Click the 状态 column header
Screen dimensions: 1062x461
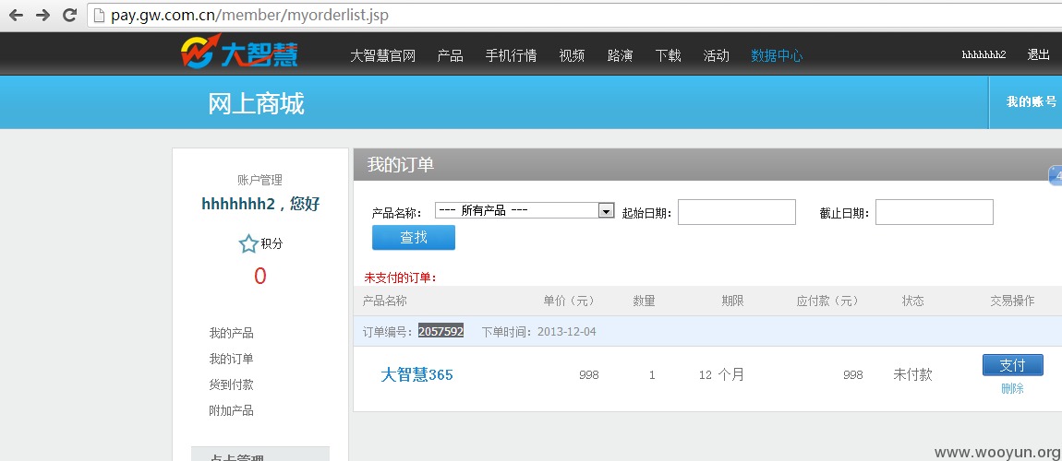(912, 301)
